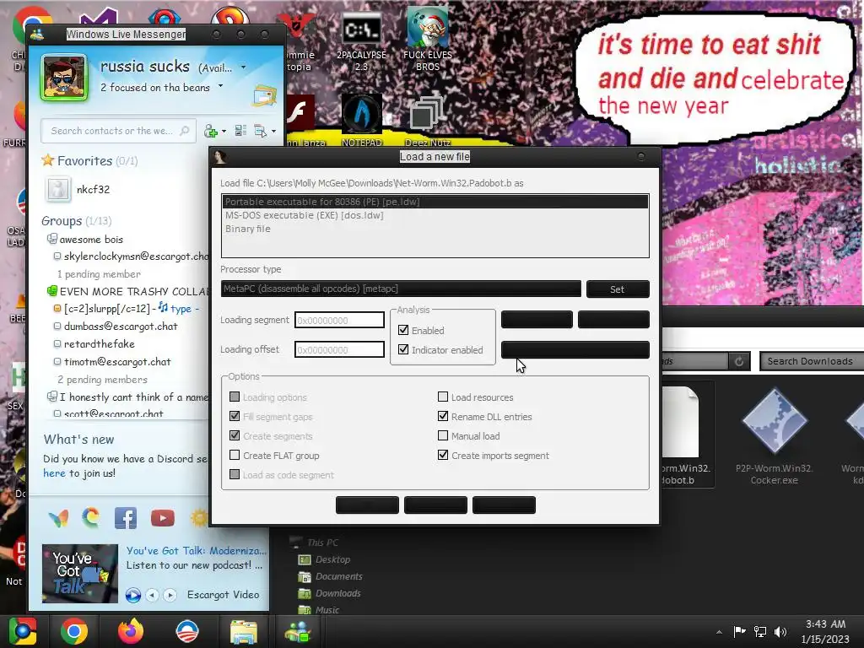The image size is (864, 648).
Task: Show hidden system tray icons
Action: pos(719,632)
